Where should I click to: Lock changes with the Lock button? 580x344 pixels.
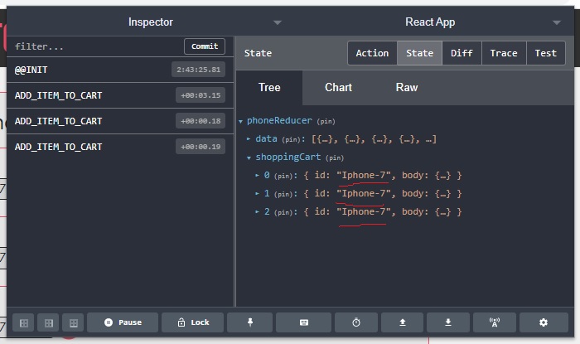[x=193, y=322]
